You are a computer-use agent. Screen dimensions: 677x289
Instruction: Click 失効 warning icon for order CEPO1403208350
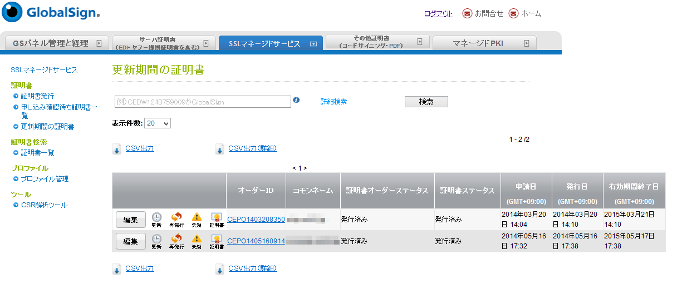[197, 220]
